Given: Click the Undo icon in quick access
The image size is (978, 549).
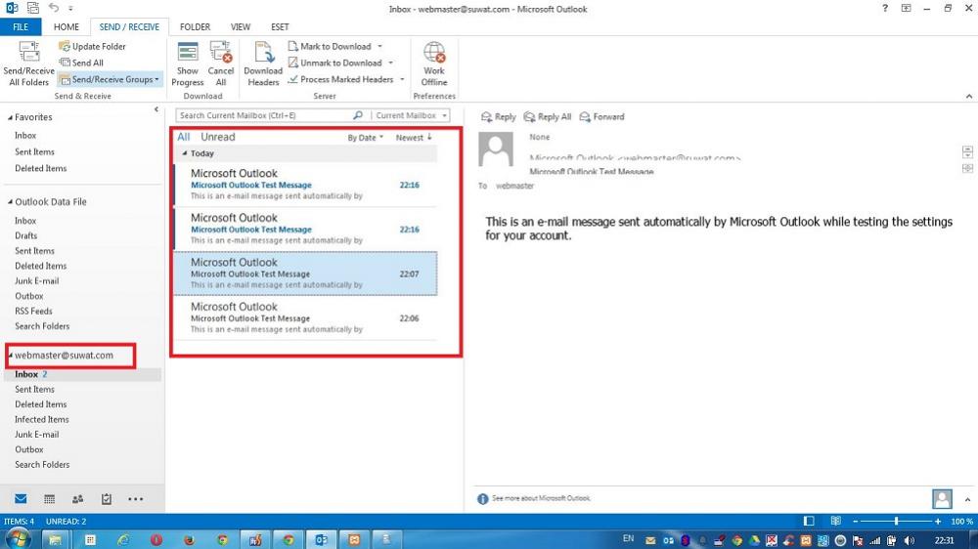Looking at the screenshot, I should [x=54, y=8].
